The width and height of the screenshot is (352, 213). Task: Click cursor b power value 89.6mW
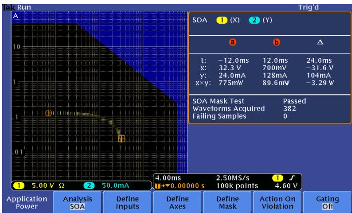[x=276, y=83]
